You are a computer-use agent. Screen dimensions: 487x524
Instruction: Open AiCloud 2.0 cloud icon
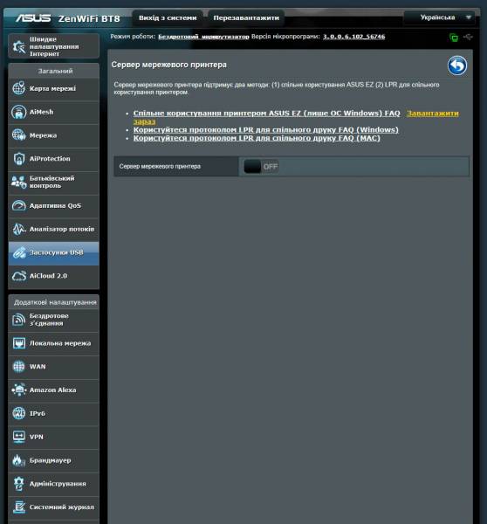tap(18, 276)
